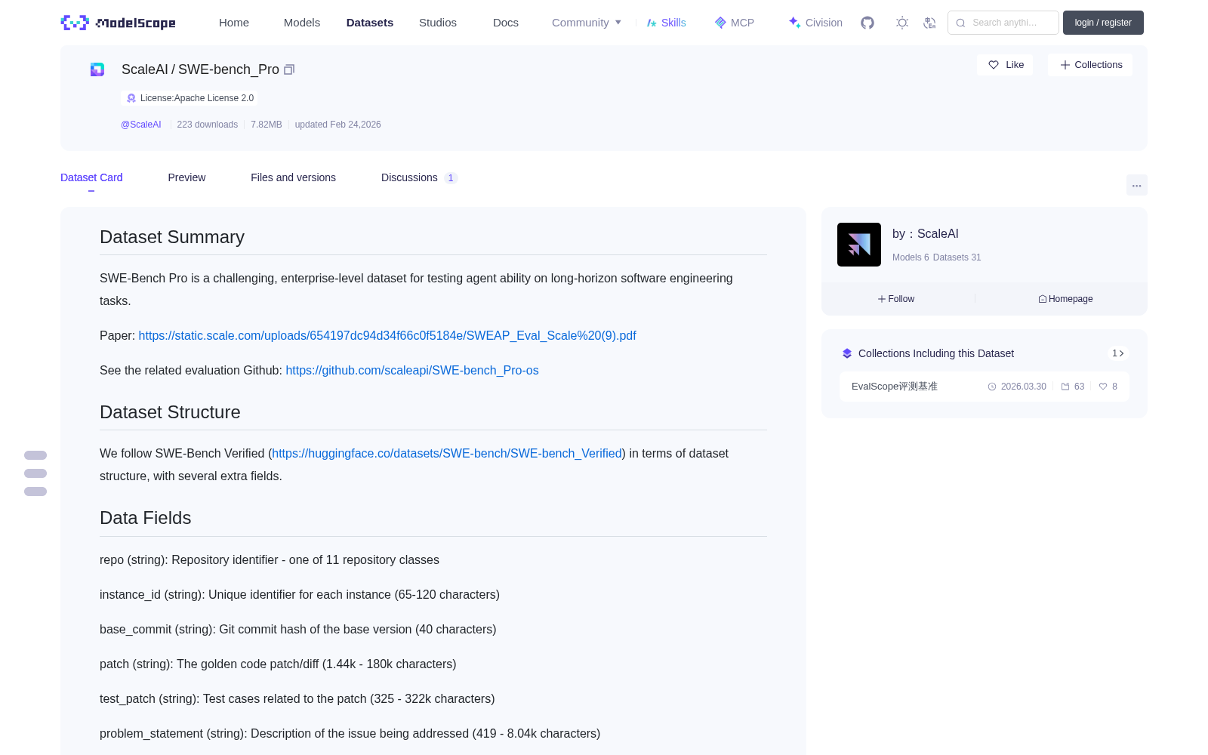Open the Skills nav item

[666, 23]
